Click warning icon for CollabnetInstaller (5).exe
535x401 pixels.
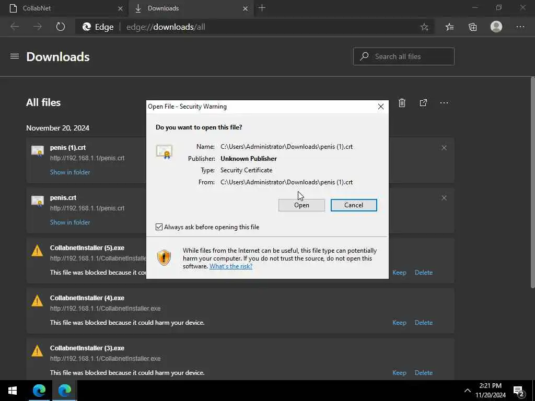(x=37, y=251)
